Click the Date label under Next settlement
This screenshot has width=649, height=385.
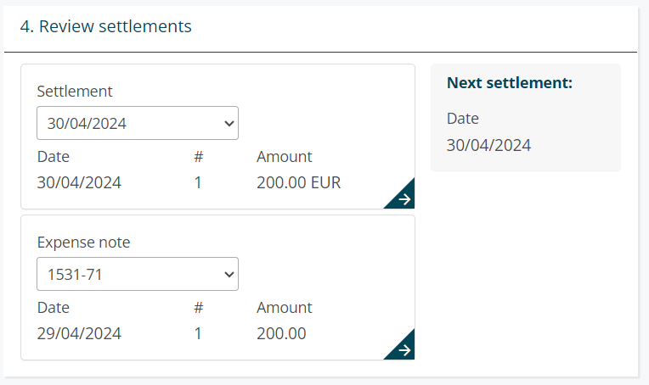point(463,118)
